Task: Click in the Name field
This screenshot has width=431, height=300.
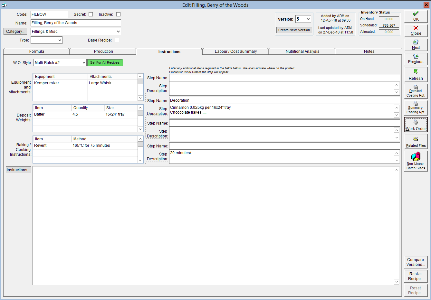Action: (76, 23)
